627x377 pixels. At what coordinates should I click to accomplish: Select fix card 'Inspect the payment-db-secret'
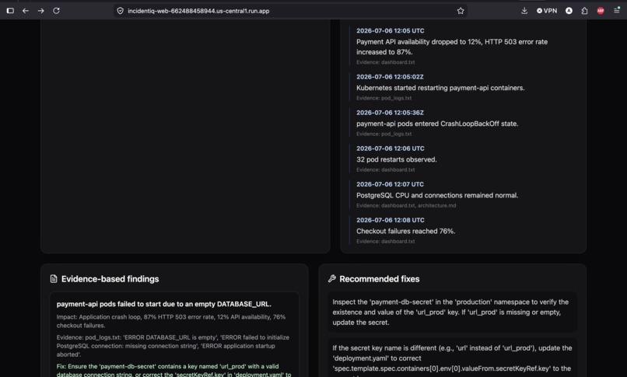[x=452, y=312]
